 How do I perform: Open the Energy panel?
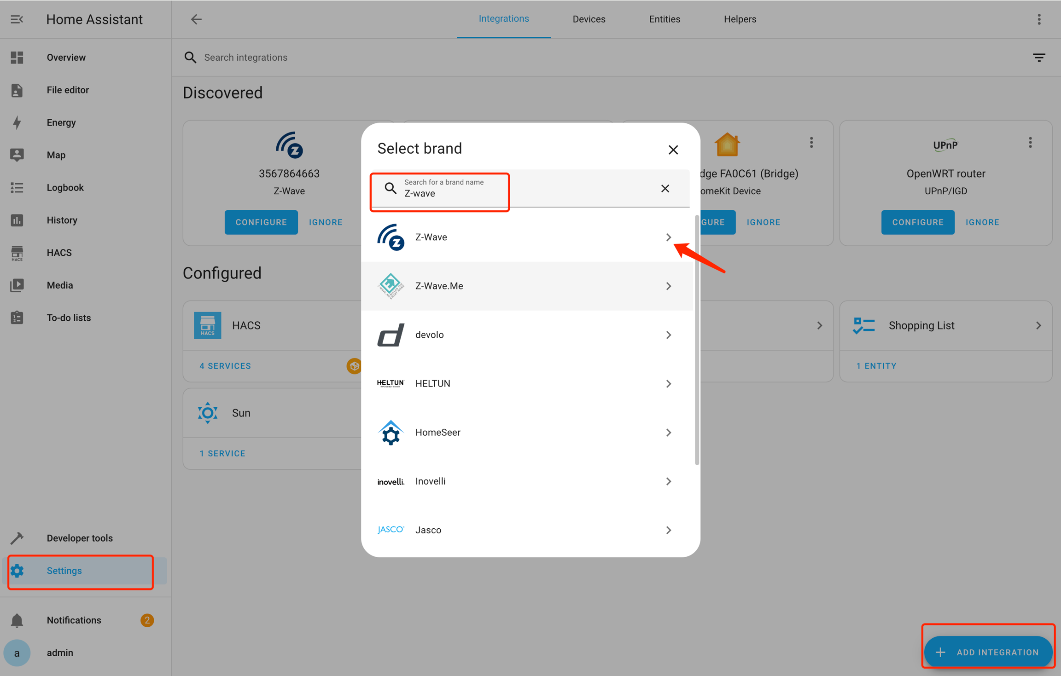click(x=61, y=122)
